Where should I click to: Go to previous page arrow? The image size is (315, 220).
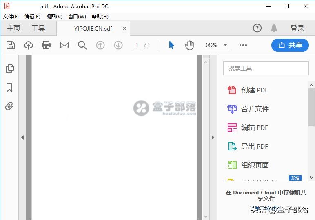(x=100, y=45)
